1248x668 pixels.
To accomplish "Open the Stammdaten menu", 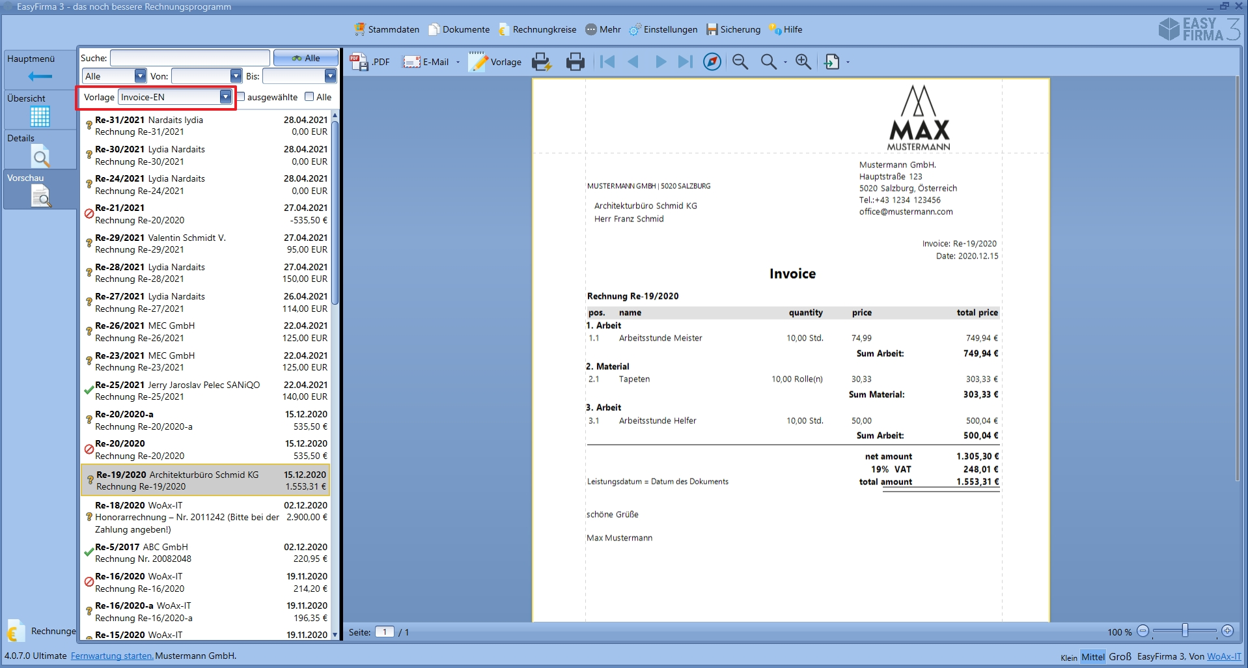I will pyautogui.click(x=387, y=29).
